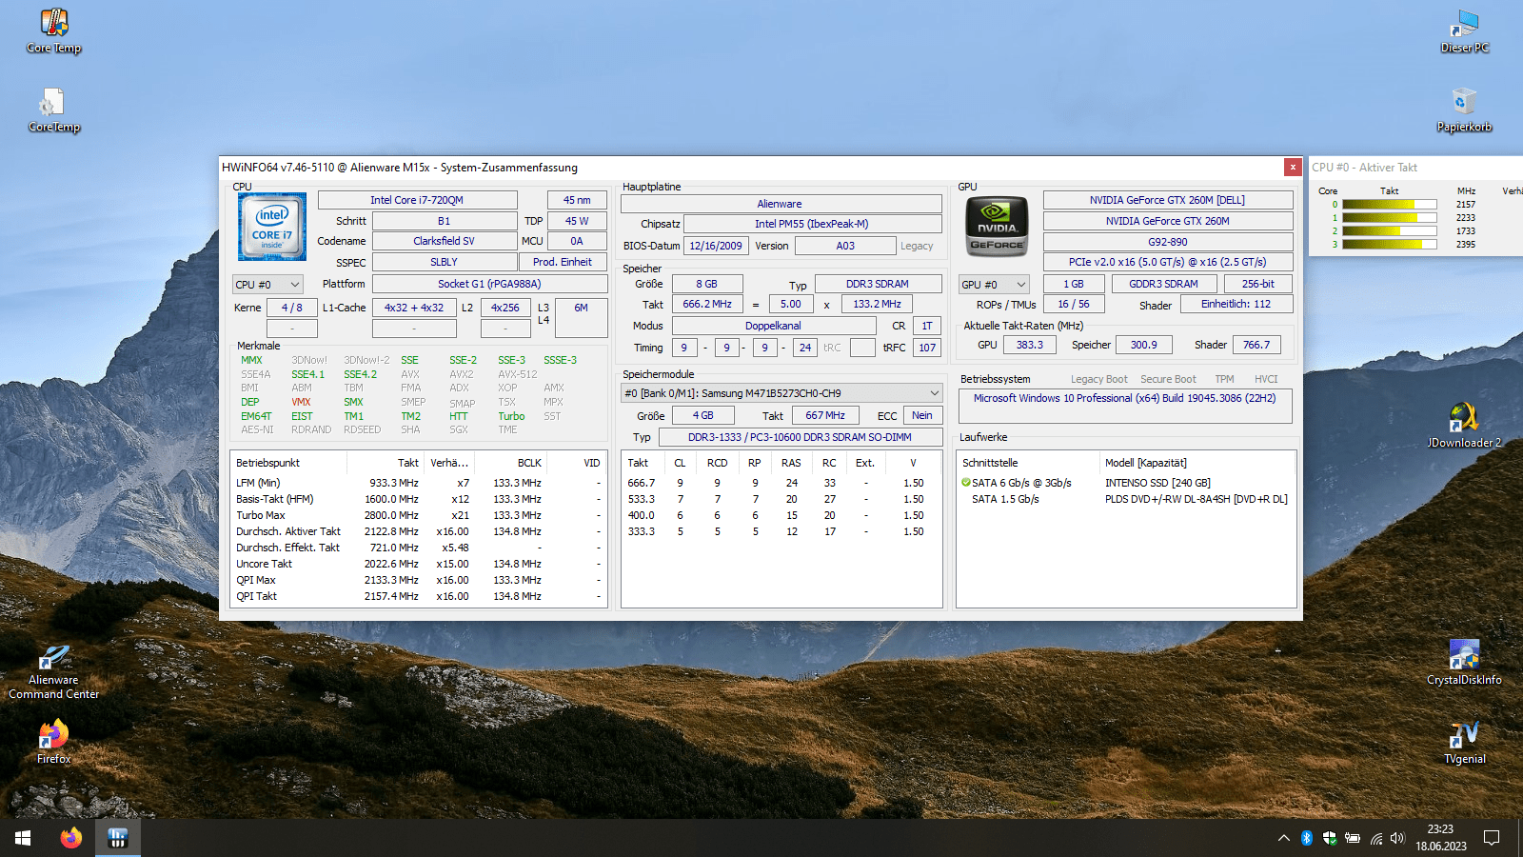Open the CPU #0 selector dropdown
Viewport: 1523px width, 857px height.
click(x=267, y=284)
